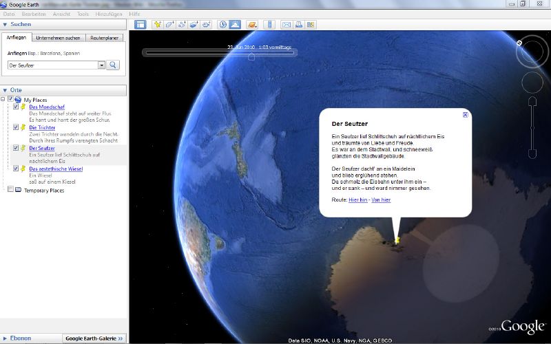Open the search history dropdown arrow
This screenshot has width=551, height=344.
pyautogui.click(x=101, y=65)
